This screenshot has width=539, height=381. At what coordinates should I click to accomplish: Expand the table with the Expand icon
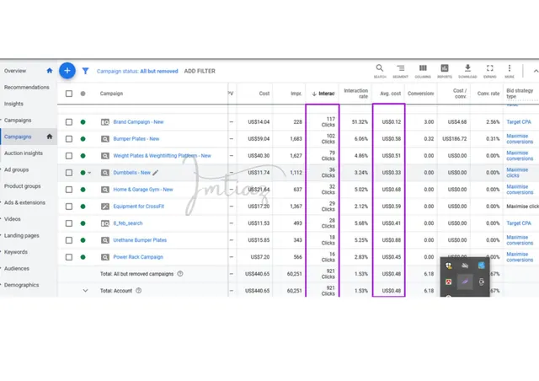pos(490,71)
